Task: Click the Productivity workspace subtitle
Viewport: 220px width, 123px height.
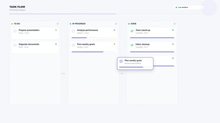Action: 18,10
